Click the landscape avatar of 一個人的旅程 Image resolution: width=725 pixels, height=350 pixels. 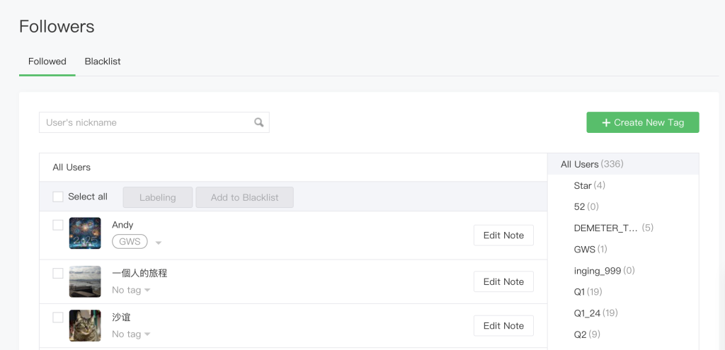85,281
